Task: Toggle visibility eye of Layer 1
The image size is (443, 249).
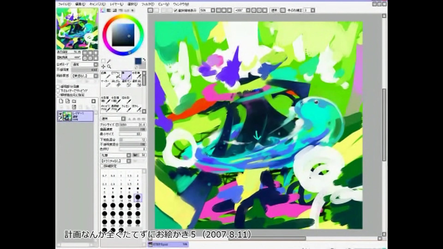Action: 60,114
